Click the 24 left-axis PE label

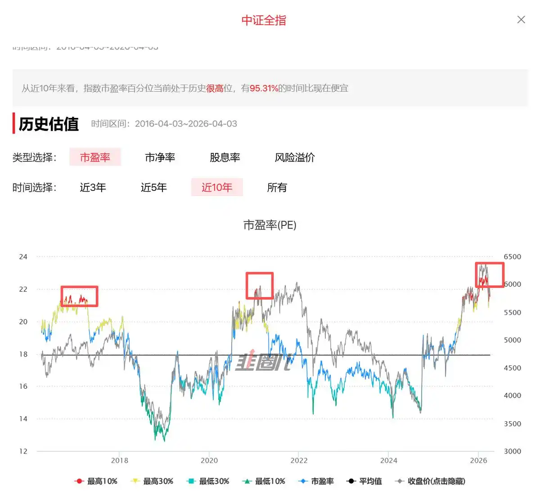point(23,256)
